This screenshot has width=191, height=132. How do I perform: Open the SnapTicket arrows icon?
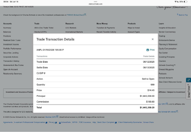tap(189, 80)
